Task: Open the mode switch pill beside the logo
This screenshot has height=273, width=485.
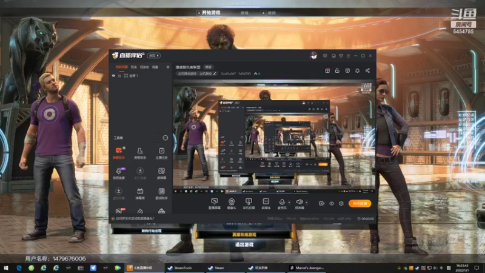Action: (154, 55)
